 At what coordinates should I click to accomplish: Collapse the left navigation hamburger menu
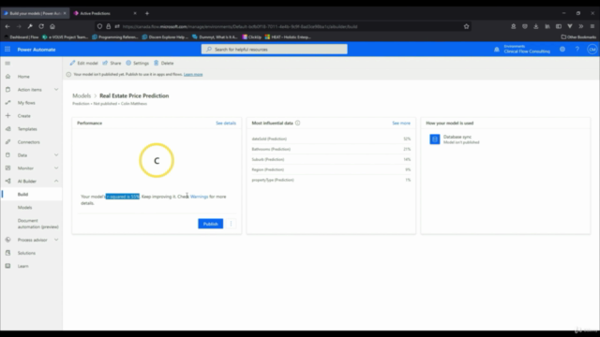tap(7, 63)
